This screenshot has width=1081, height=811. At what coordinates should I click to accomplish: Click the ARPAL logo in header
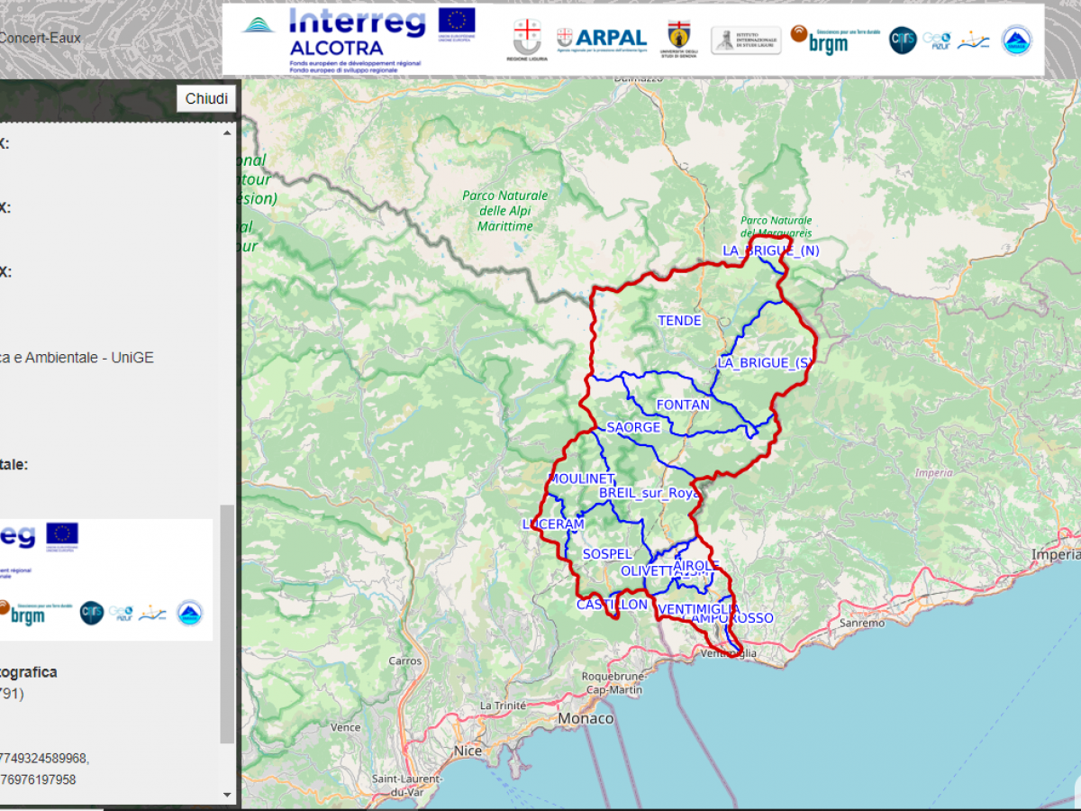coord(601,38)
